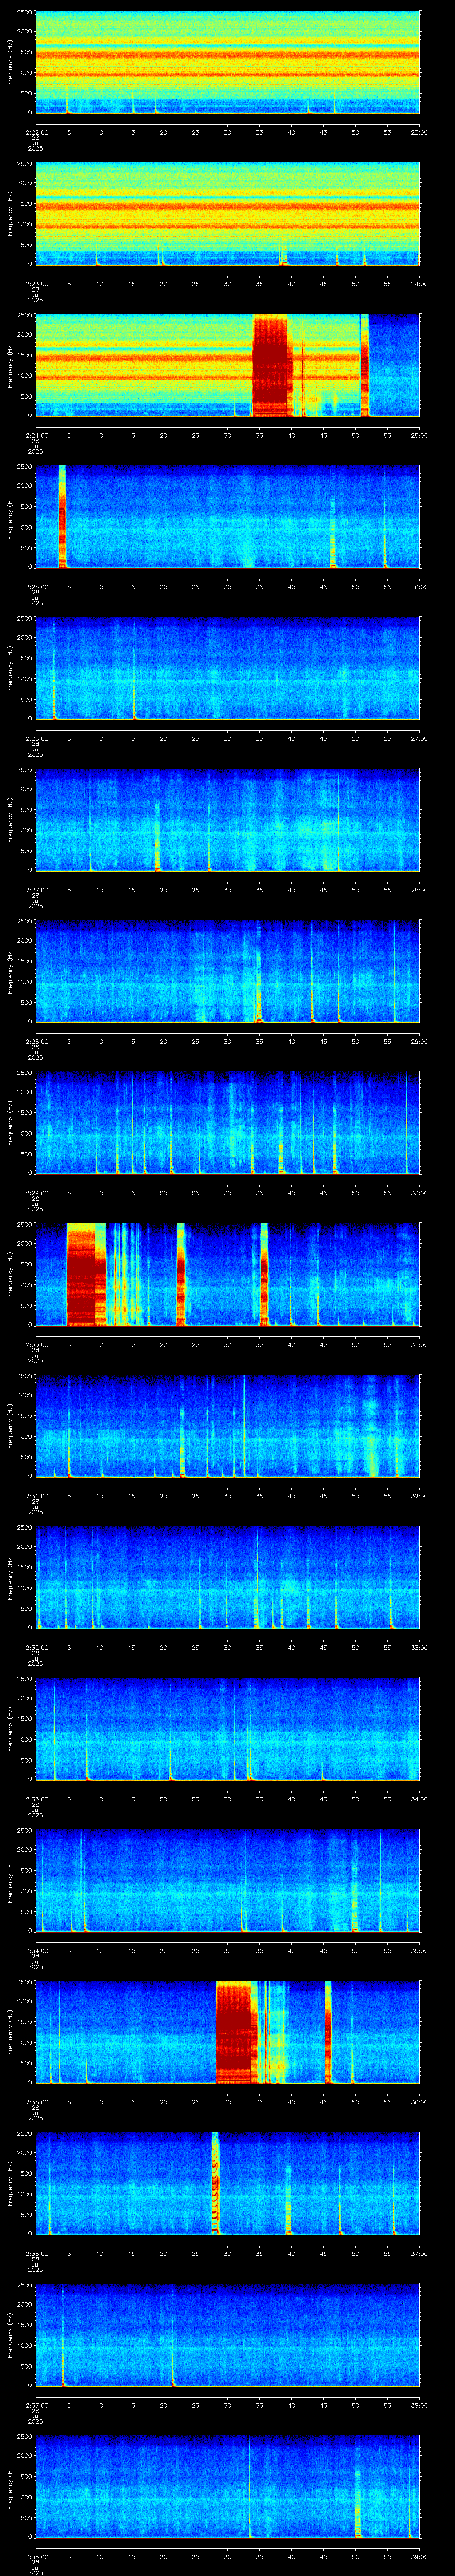The width and height of the screenshot is (455, 2576).
Task: Click the spectrogram panel starting at 2:38:00
Action: pyautogui.click(x=228, y=2487)
